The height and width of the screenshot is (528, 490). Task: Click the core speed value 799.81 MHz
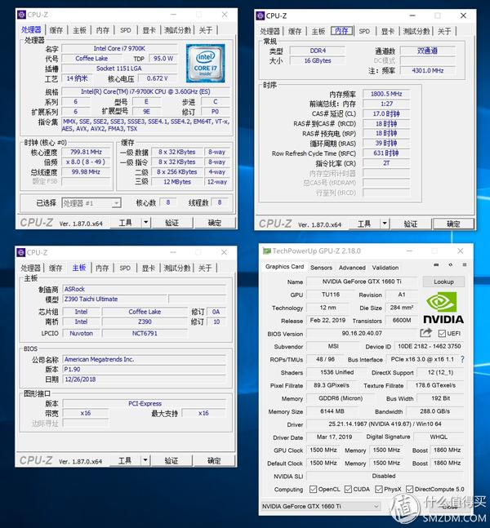pyautogui.click(x=86, y=153)
